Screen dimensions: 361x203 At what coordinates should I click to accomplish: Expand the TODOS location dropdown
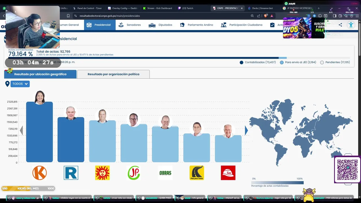pyautogui.click(x=20, y=84)
